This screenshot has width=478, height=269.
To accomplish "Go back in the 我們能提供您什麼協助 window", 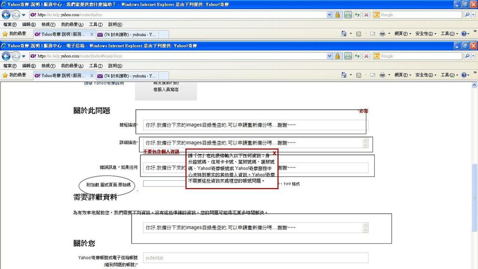I will 6,14.
